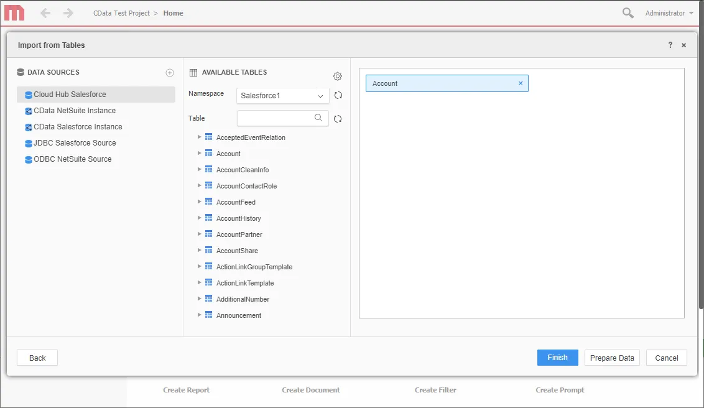Open the Available Tables settings gear

point(337,76)
